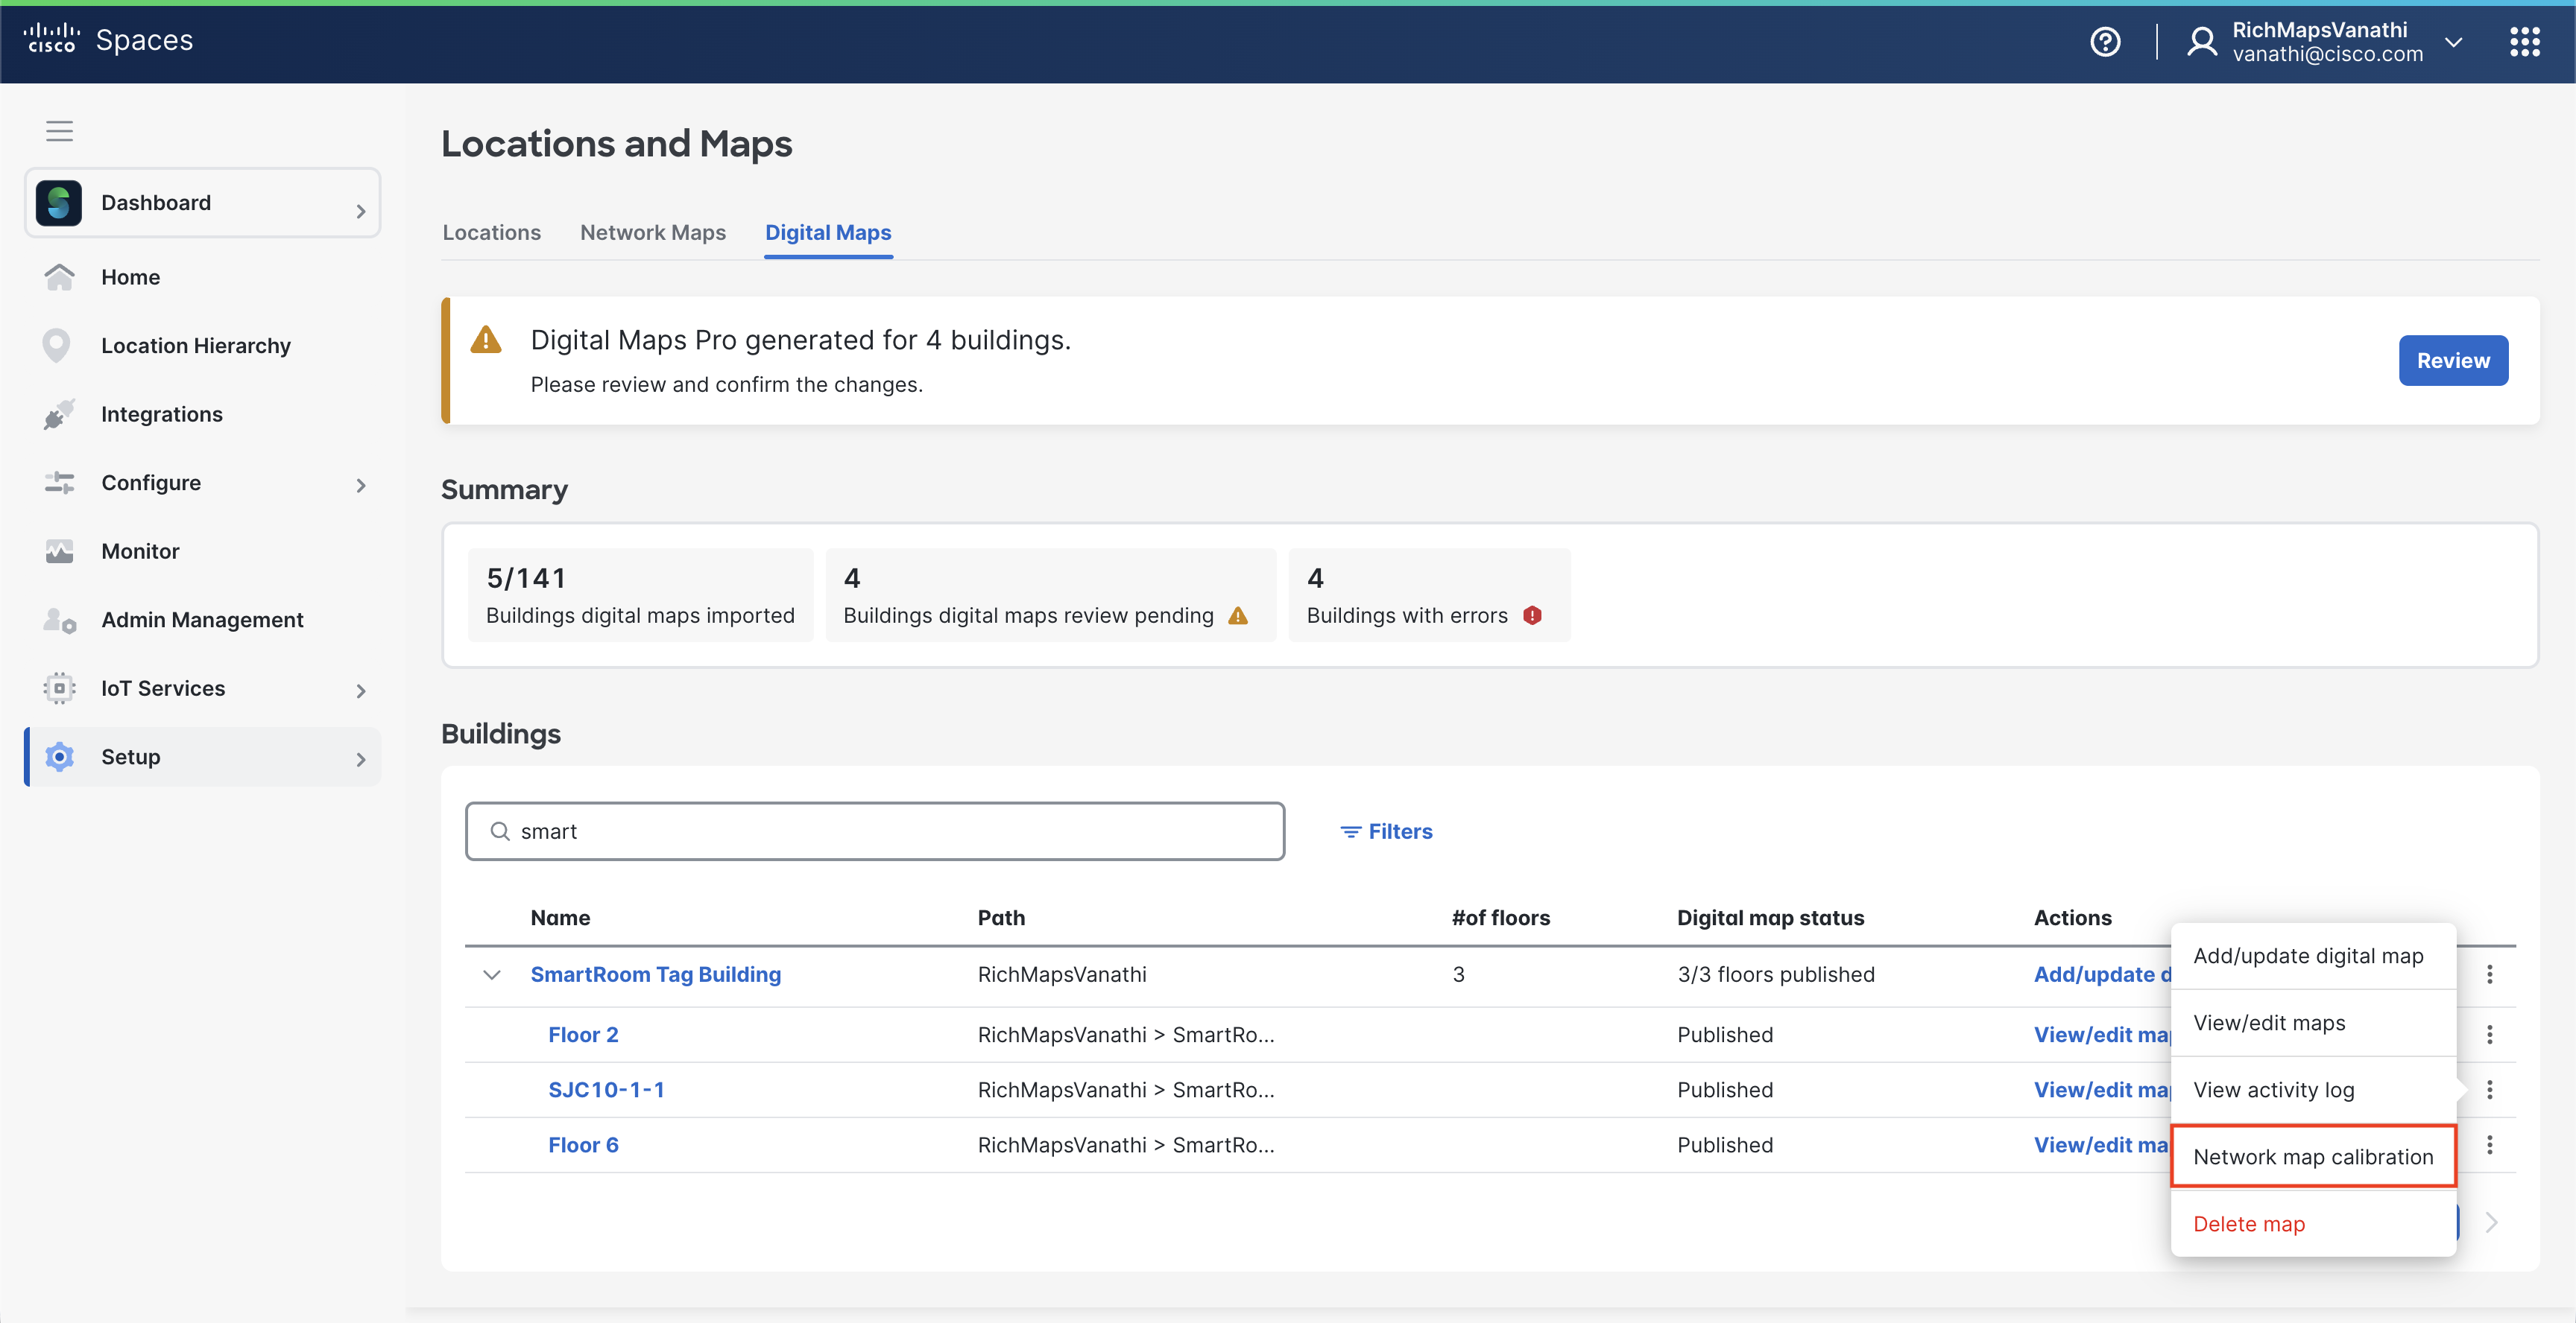Image resolution: width=2576 pixels, height=1323 pixels.
Task: Expand the Configure sidebar submenu
Action: point(360,485)
